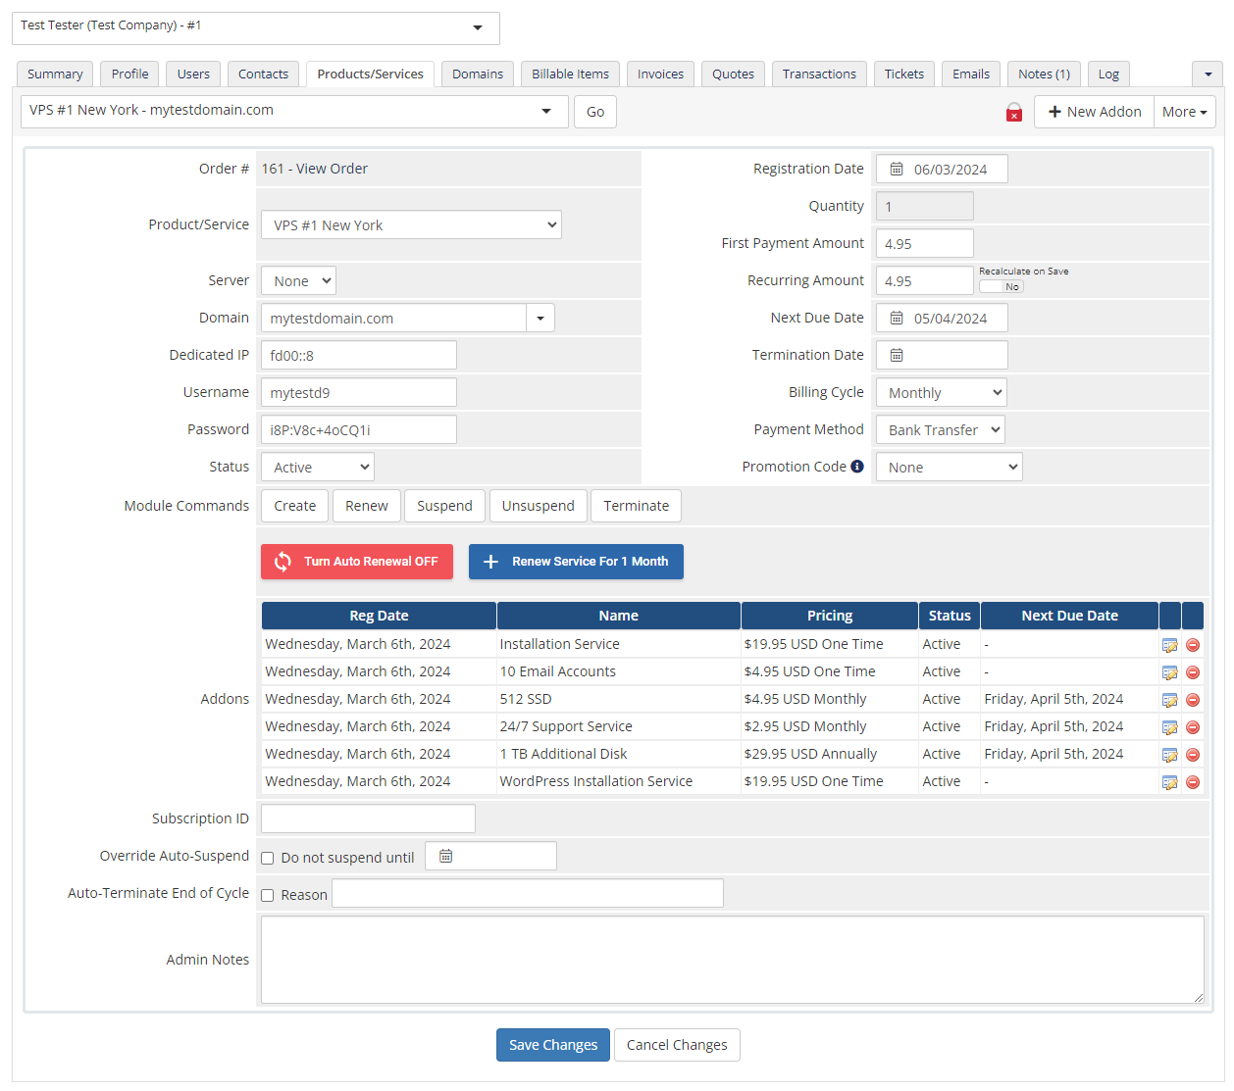Open the Registration Date calendar picker
Screen dimensions: 1234x1091
(896, 169)
